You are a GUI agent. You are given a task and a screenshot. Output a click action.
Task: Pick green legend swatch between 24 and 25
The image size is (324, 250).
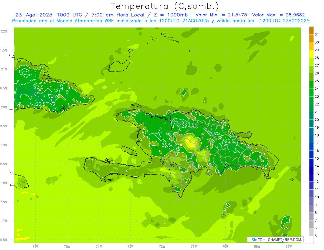click(x=311, y=85)
